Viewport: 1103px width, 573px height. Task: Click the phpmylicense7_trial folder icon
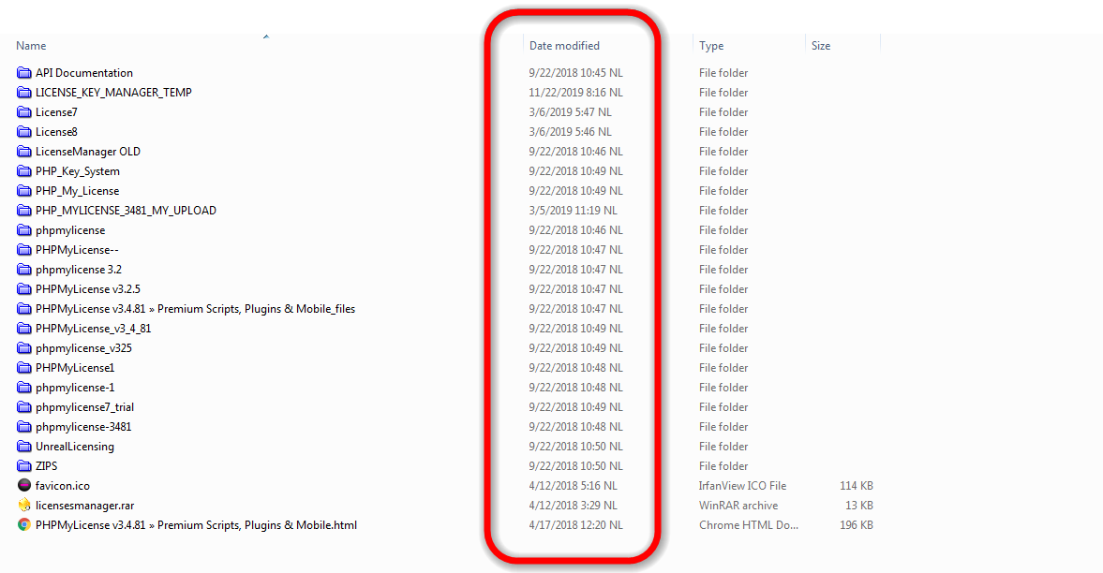tap(24, 407)
